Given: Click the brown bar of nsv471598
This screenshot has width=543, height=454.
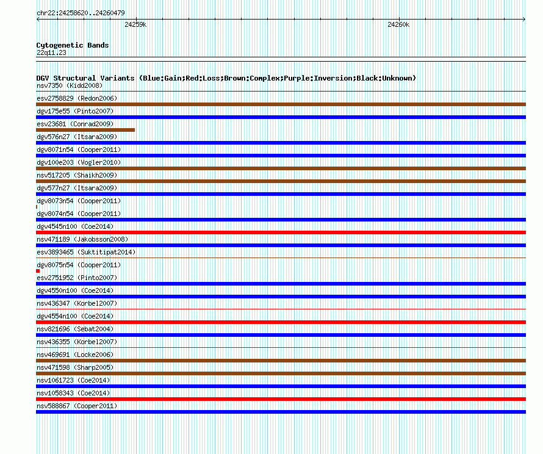Looking at the screenshot, I should [x=281, y=373].
